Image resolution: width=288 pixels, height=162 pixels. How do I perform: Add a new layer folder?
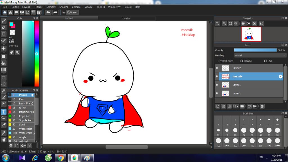242,106
